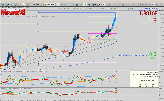Click the red SELL button

pos(3,10)
